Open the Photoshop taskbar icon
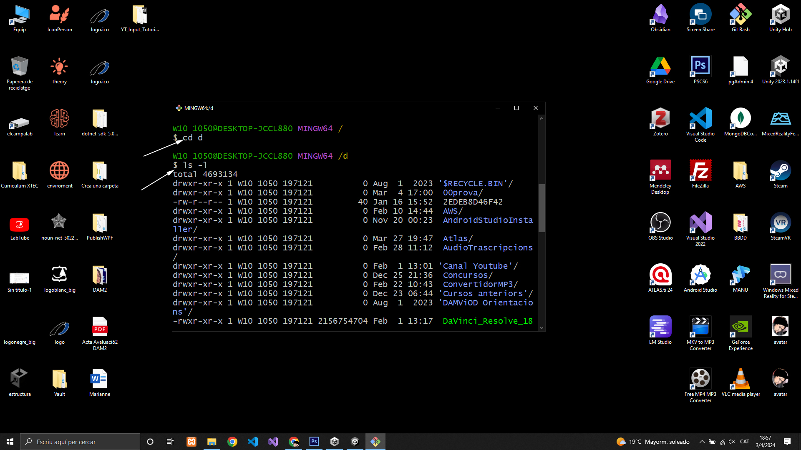This screenshot has width=801, height=450. point(314,442)
